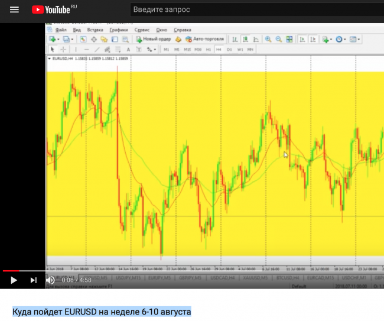Skip to the next video
Viewport: 384px width, 321px height.
coord(34,280)
